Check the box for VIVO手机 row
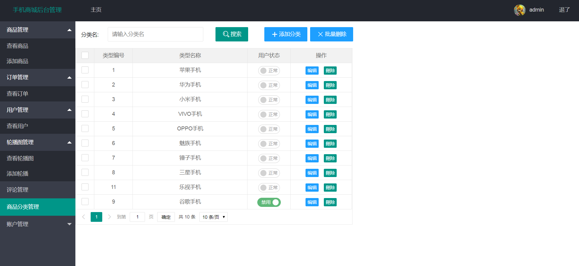 85,114
